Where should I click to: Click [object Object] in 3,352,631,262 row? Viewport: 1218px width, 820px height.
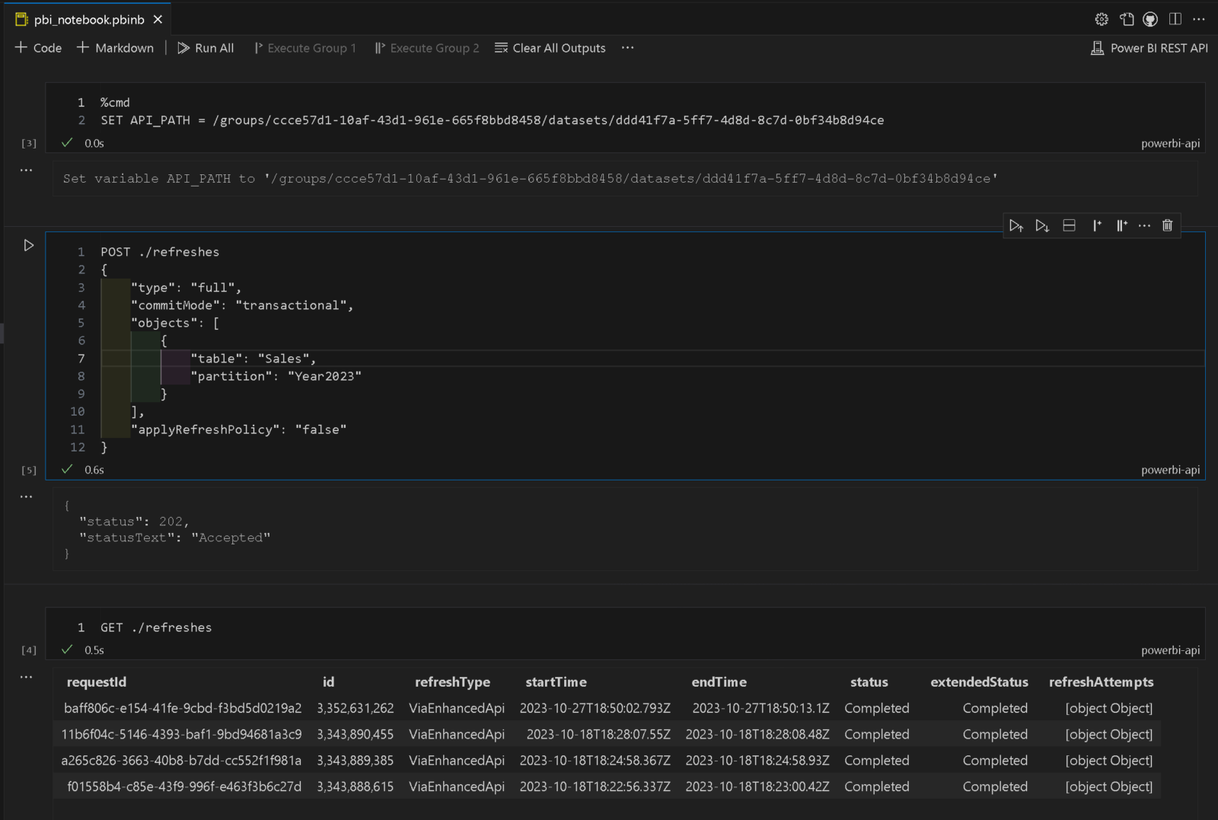[1108, 708]
